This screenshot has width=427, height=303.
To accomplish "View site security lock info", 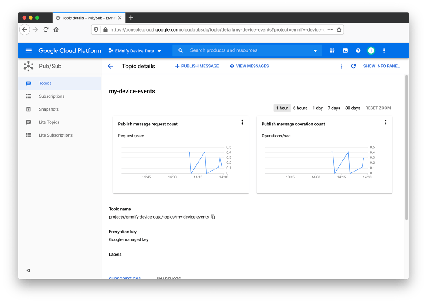I will (105, 29).
